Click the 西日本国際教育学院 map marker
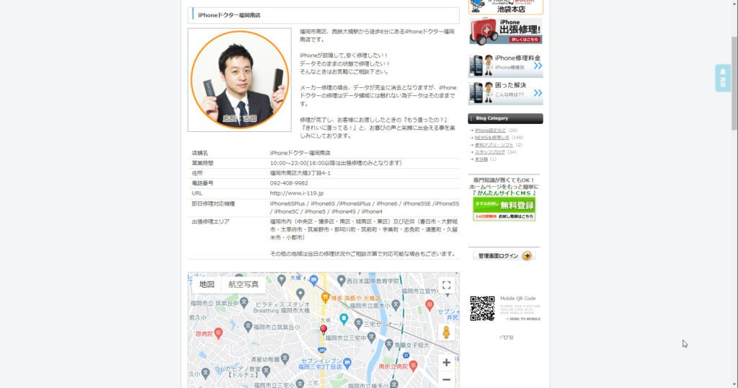The image size is (738, 388). (341, 281)
